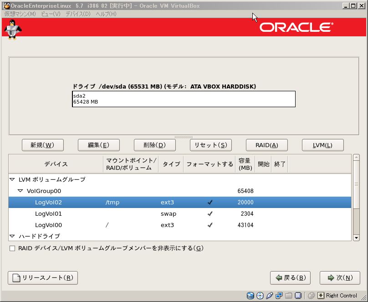This screenshot has height=302, width=368.
Task: Open リリースノート(R) release notes
Action: pyautogui.click(x=43, y=278)
